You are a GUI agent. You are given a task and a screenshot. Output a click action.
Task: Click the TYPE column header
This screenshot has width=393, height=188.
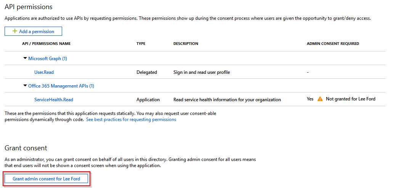click(x=141, y=43)
